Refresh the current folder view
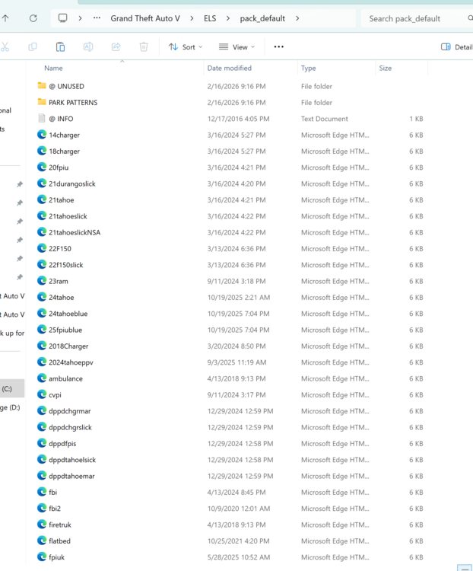 [x=33, y=18]
